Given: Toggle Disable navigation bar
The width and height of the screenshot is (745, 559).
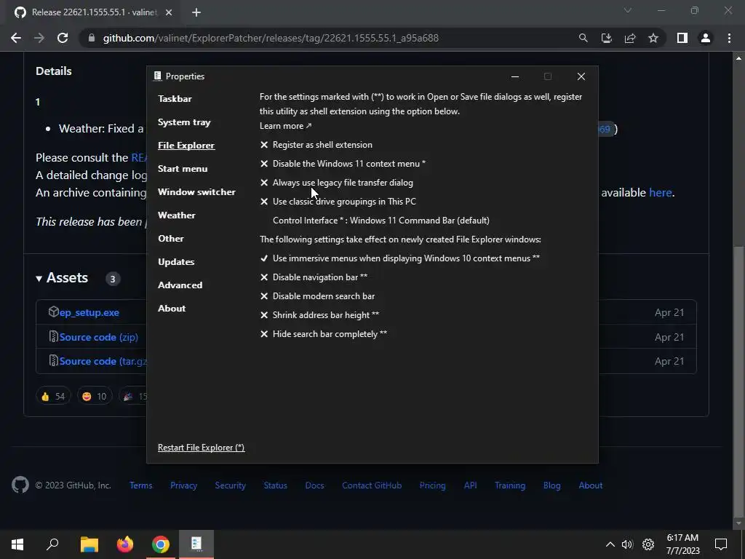Looking at the screenshot, I should pyautogui.click(x=314, y=277).
